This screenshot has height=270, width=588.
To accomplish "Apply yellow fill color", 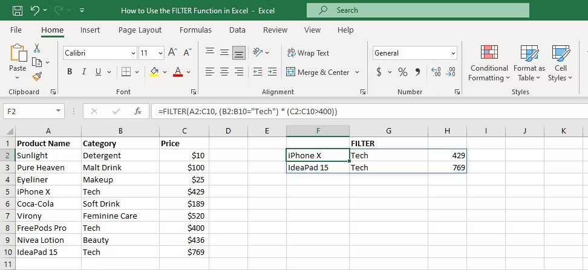I will (x=154, y=72).
